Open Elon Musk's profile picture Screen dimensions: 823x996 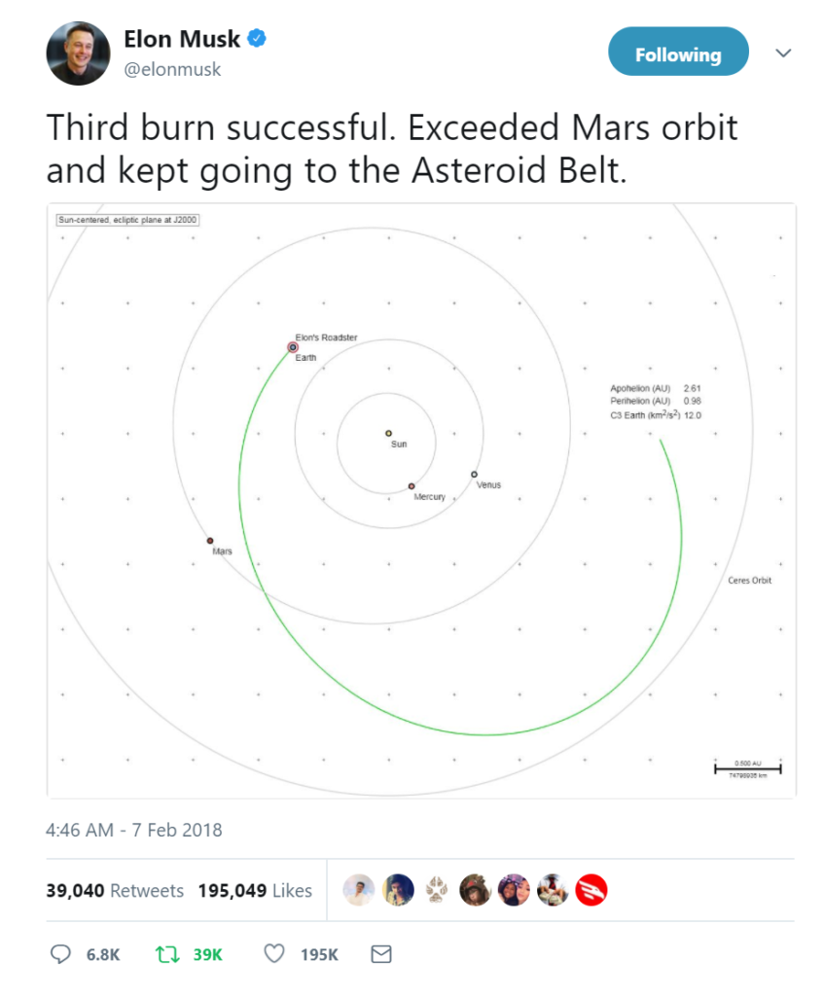click(x=78, y=53)
